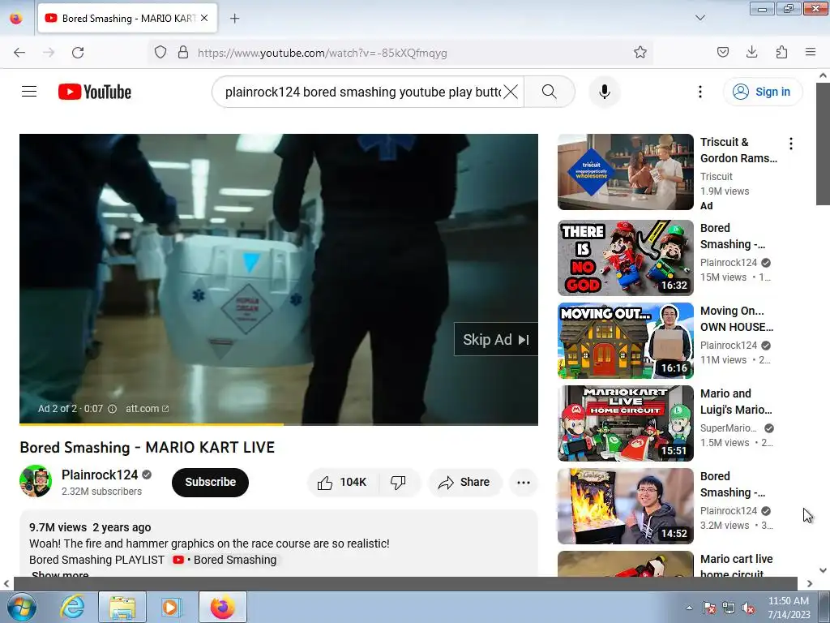Open the Windows Start menu

click(x=22, y=607)
